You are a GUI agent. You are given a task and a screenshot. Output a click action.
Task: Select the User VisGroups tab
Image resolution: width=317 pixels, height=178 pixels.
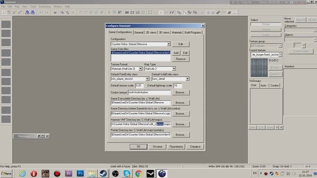click(x=254, y=85)
